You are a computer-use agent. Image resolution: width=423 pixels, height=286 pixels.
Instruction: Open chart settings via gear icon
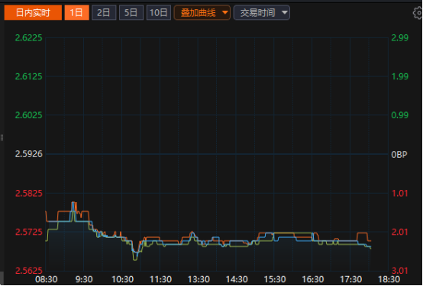click(x=418, y=13)
